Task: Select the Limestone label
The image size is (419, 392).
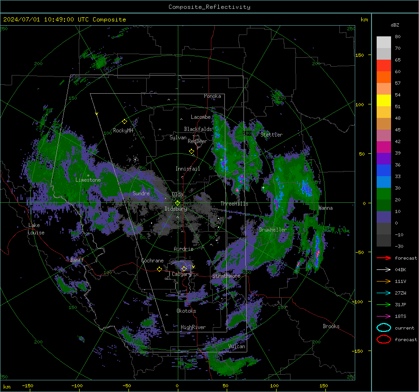Action: 88,180
